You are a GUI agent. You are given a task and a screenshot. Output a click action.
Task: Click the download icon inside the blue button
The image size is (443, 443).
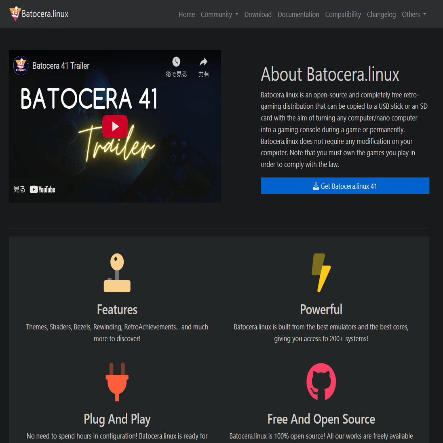click(316, 186)
